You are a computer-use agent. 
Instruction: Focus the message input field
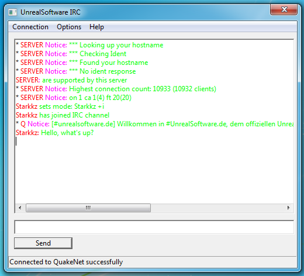154,227
